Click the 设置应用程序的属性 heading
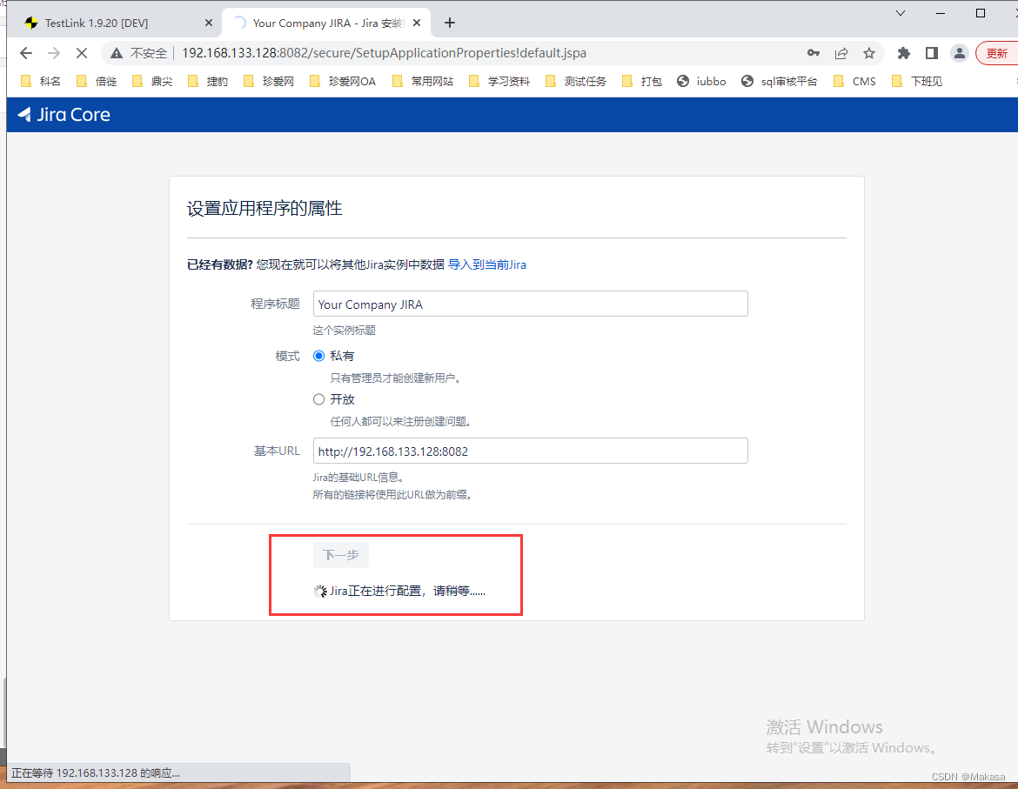The image size is (1018, 789). coord(265,208)
